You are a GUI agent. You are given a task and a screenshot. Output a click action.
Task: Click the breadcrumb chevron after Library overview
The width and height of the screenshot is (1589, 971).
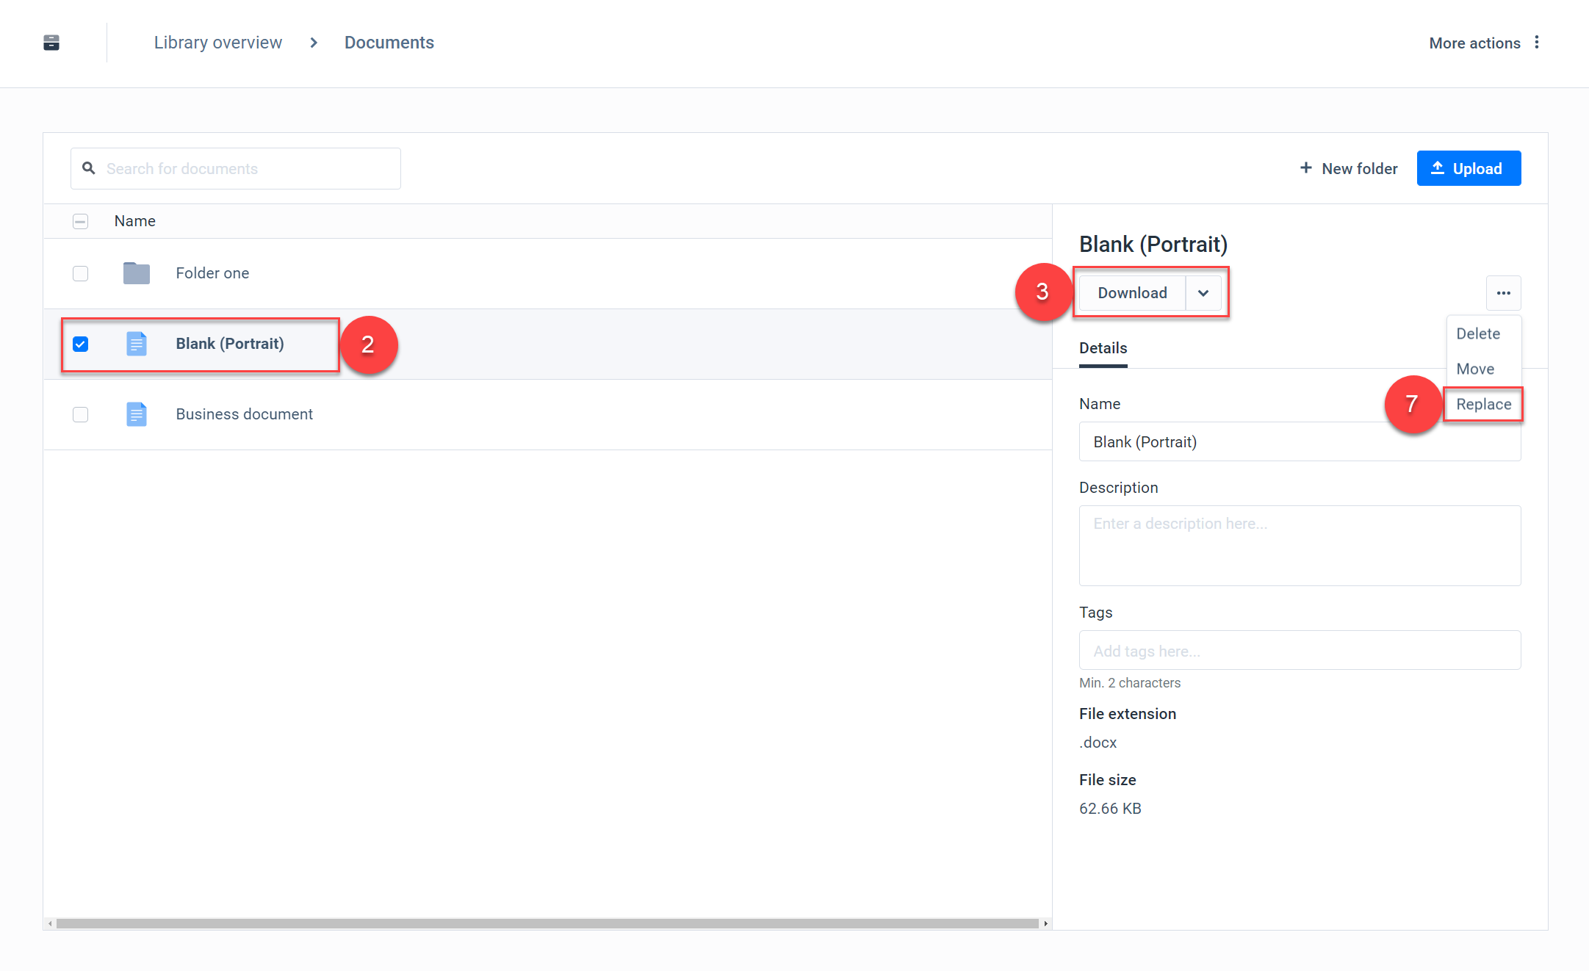pos(313,43)
